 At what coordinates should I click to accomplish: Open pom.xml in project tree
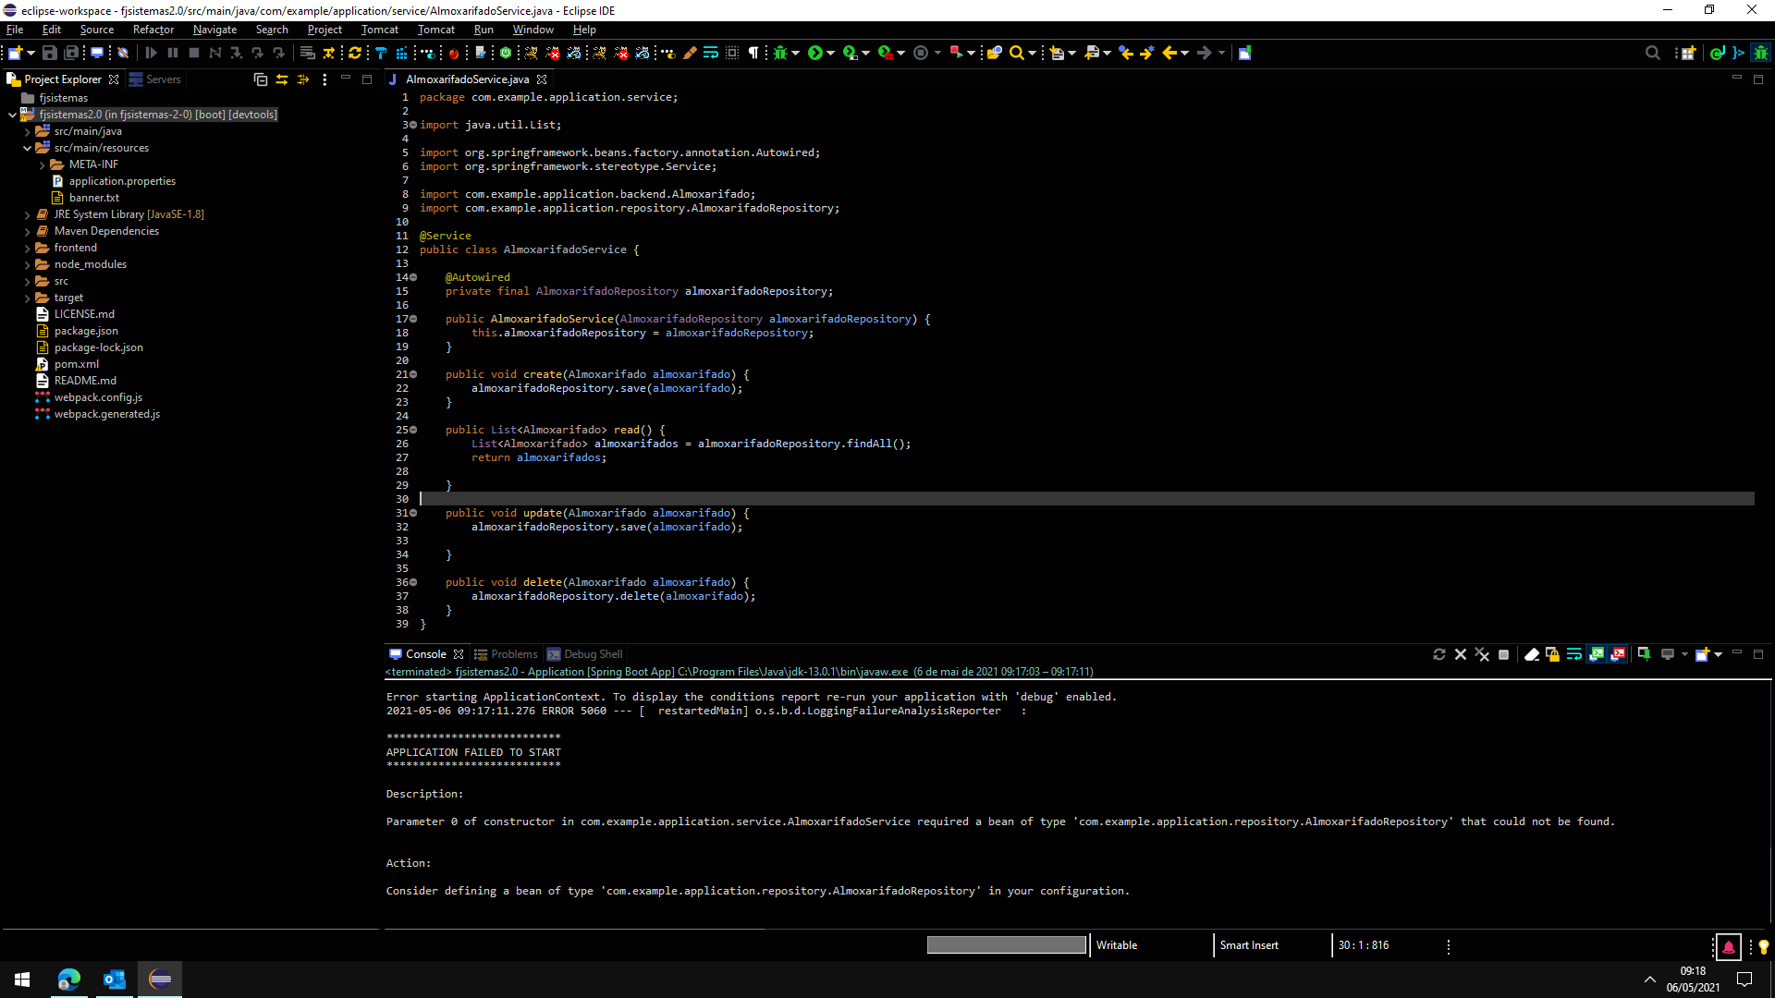(x=76, y=364)
